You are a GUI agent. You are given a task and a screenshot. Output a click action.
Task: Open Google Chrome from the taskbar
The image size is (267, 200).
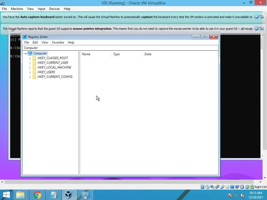[37, 195]
